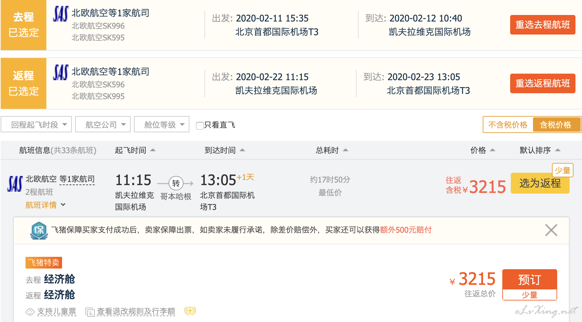Open the 航空公司 filter dropdown
The height and width of the screenshot is (322, 582).
coord(103,124)
